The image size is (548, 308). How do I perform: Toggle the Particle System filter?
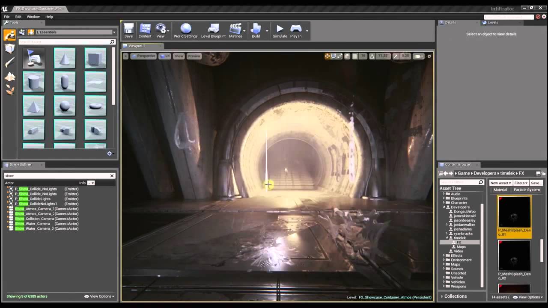pos(527,190)
